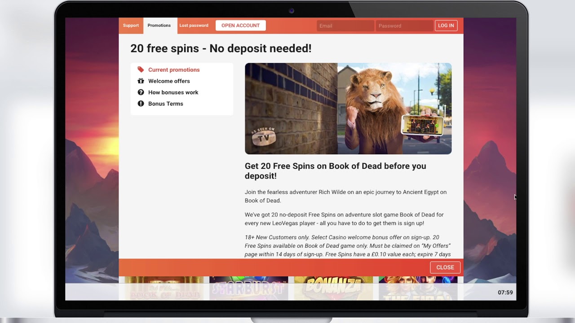Click the phone held by the lion

coord(422,126)
